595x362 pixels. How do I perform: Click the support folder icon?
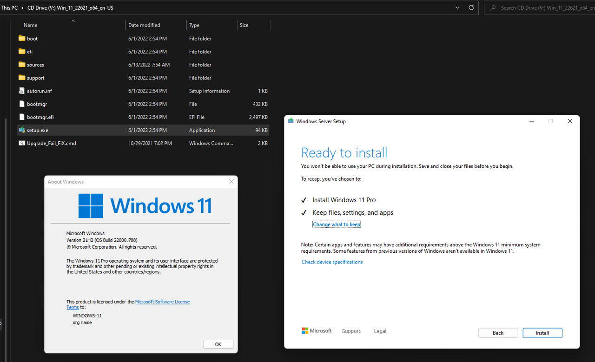click(21, 78)
